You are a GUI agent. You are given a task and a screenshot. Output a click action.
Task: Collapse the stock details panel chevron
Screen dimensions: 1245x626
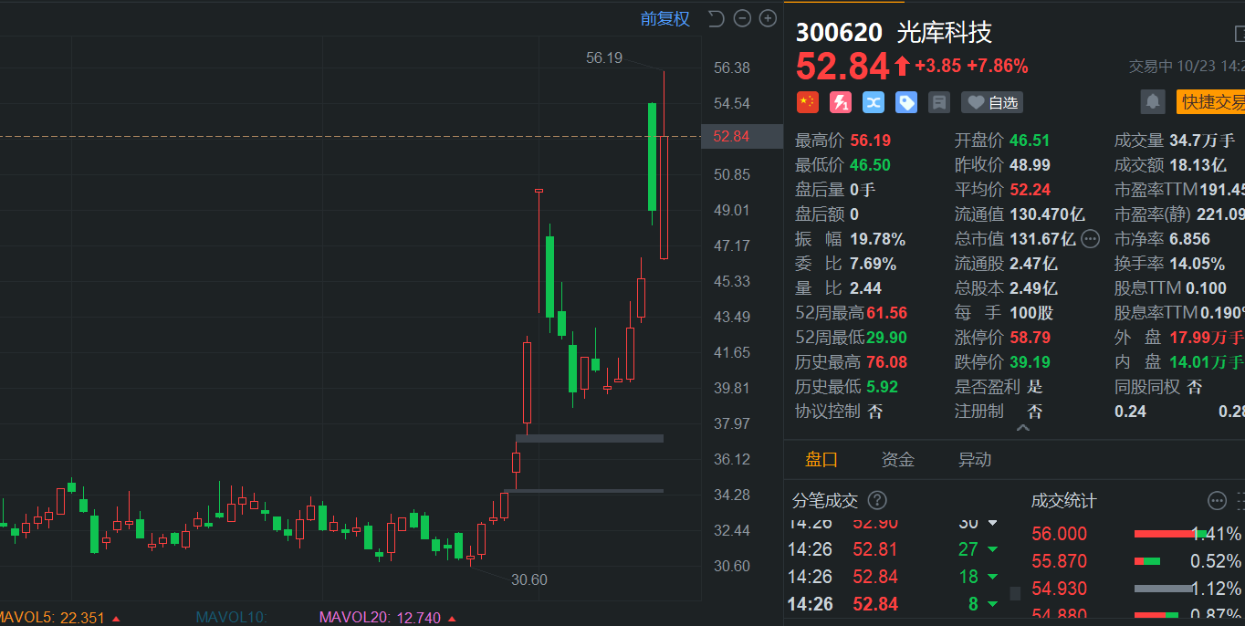pyautogui.click(x=1022, y=428)
